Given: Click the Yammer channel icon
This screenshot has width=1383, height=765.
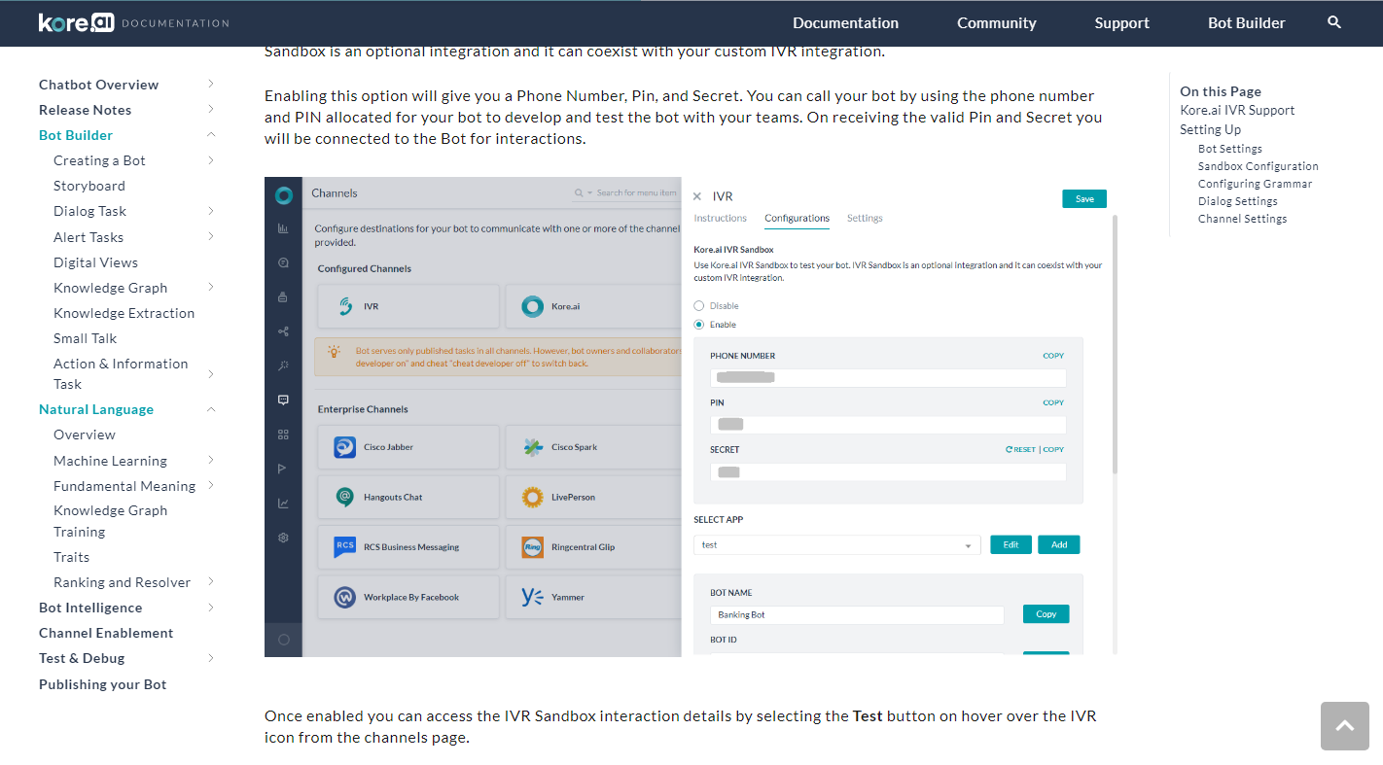Looking at the screenshot, I should tap(532, 597).
